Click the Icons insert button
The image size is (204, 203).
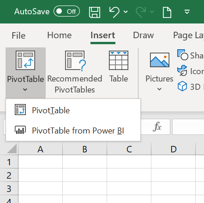(191, 71)
